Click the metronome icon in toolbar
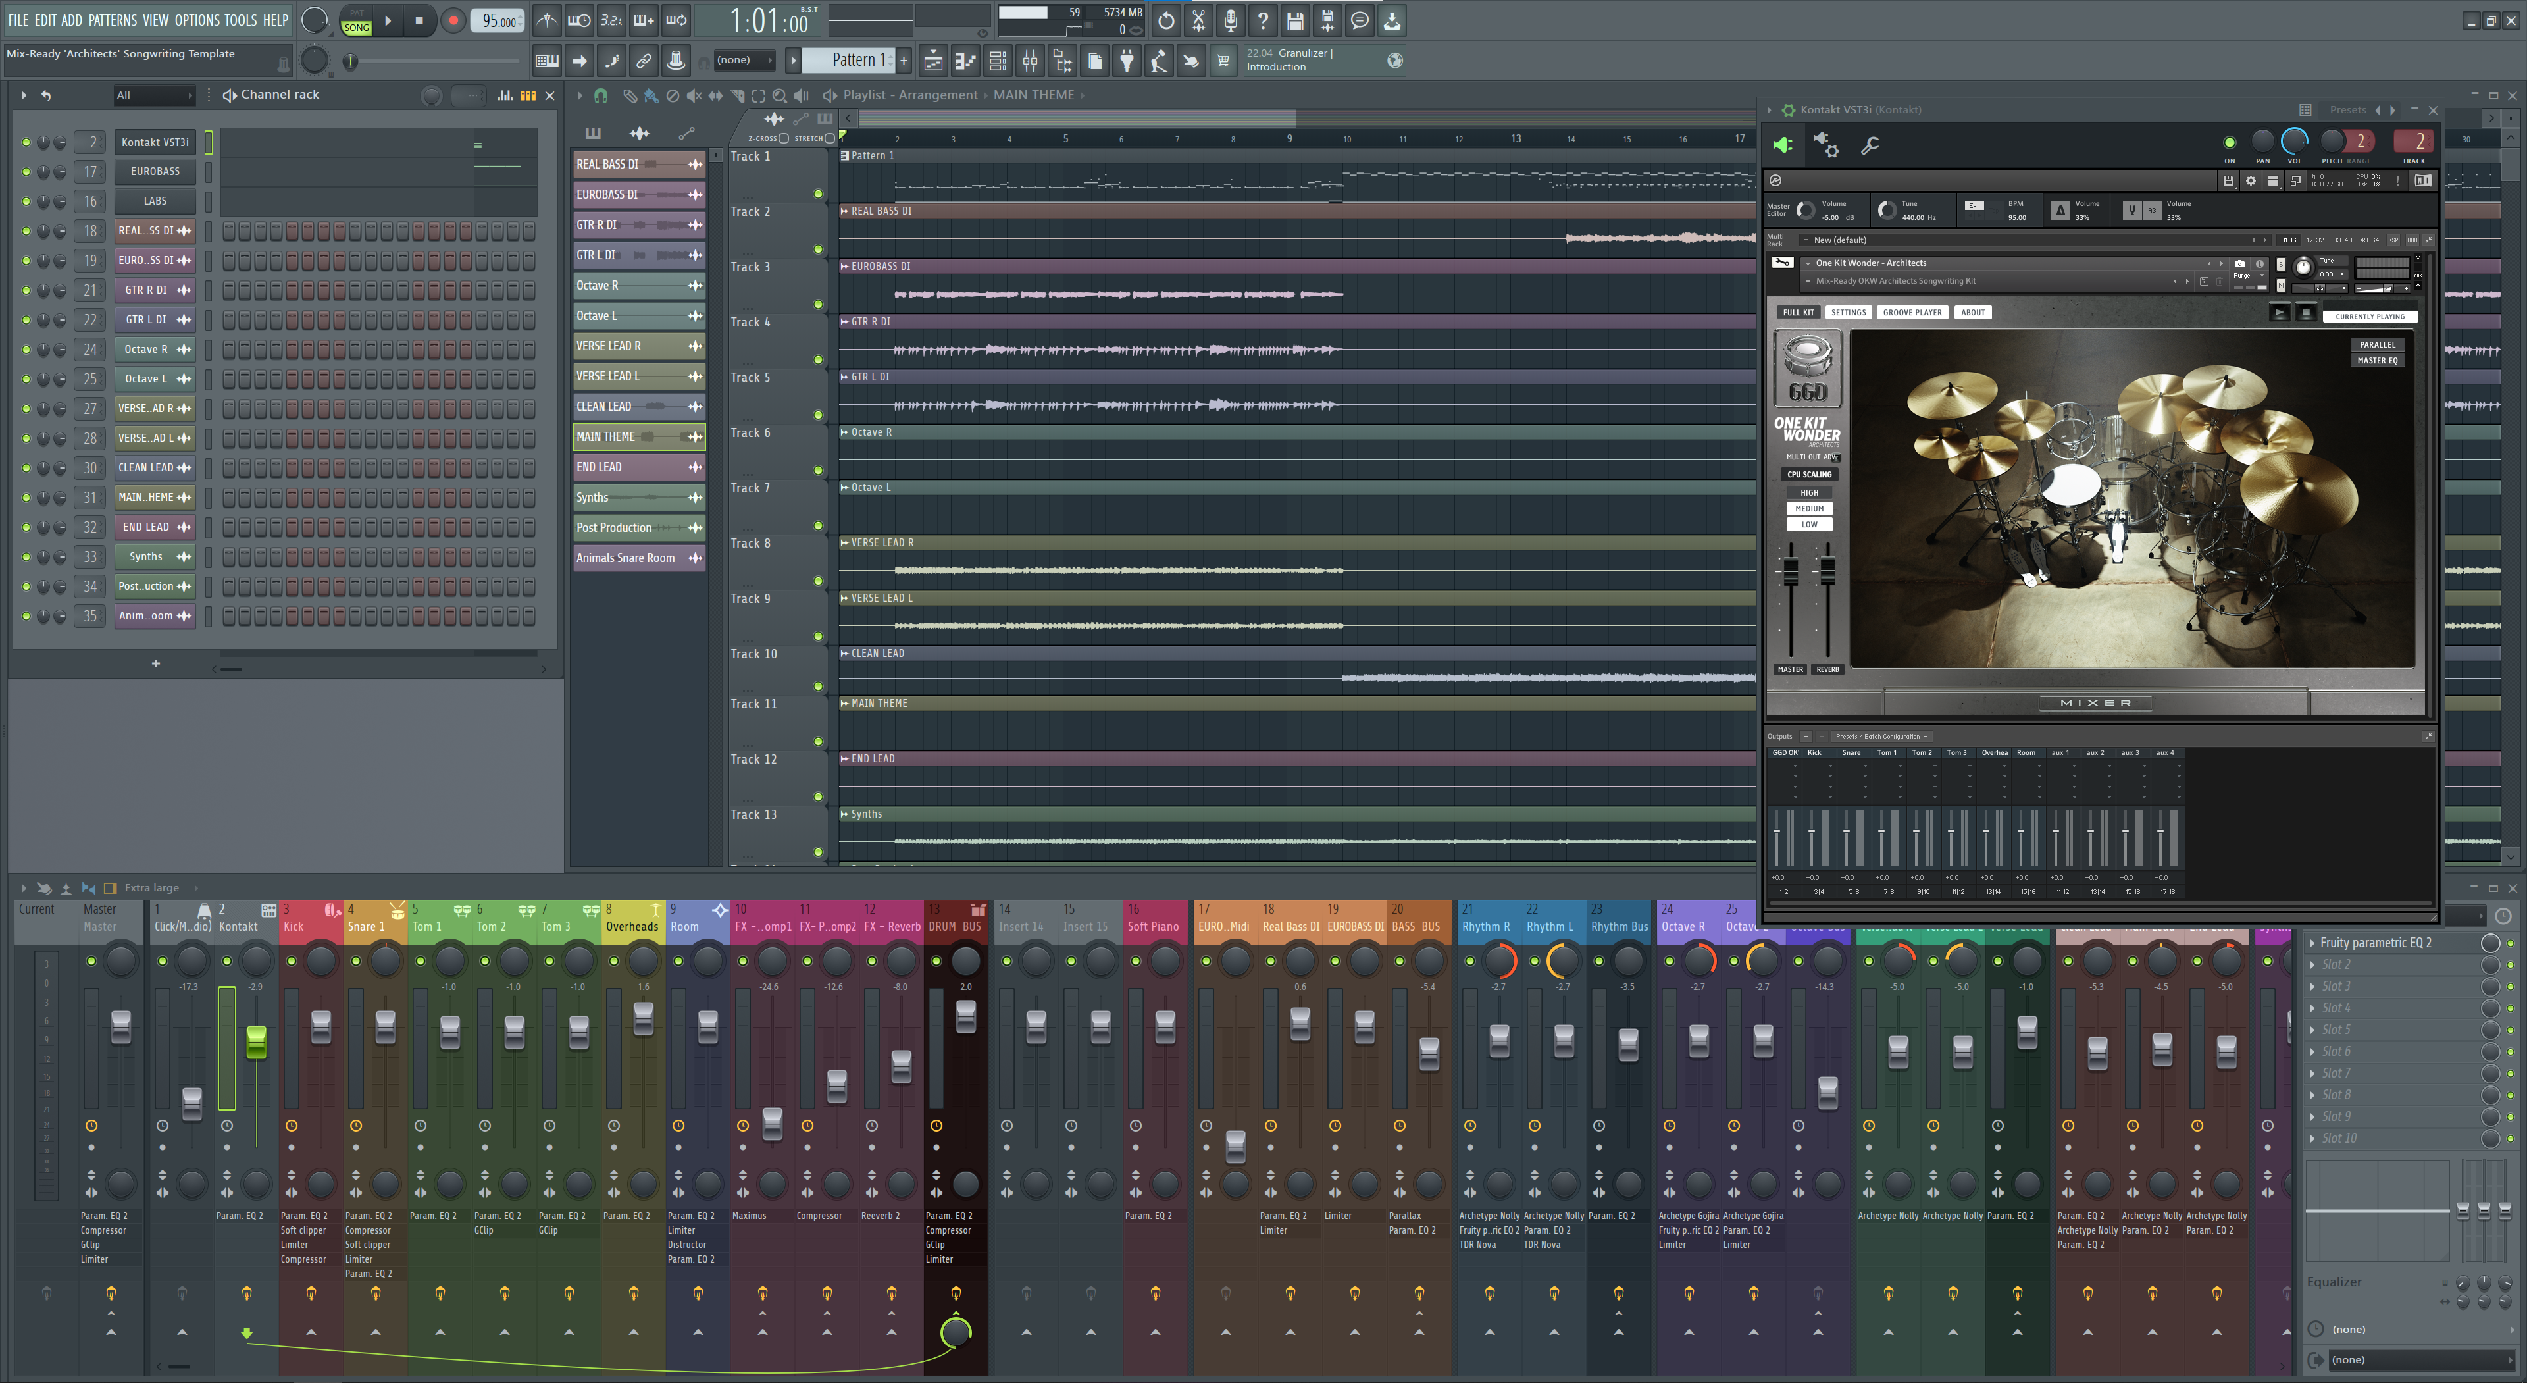 point(546,20)
